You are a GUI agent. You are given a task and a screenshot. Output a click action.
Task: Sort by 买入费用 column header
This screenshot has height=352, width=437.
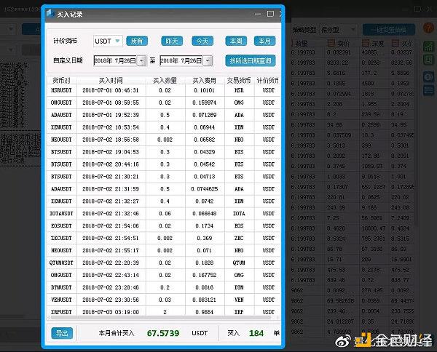(204, 81)
